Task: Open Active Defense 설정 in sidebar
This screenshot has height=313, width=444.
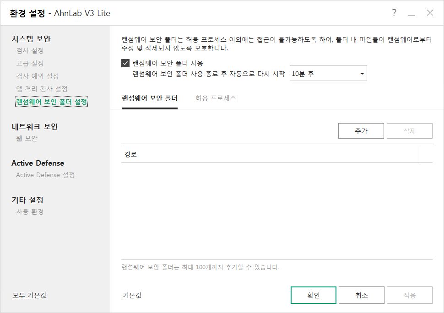Action: pyautogui.click(x=45, y=175)
